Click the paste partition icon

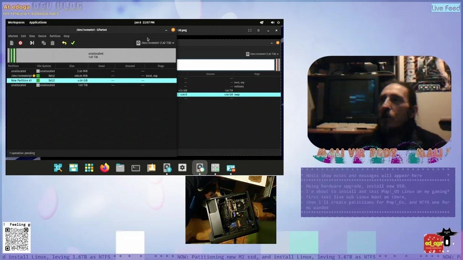click(52, 43)
